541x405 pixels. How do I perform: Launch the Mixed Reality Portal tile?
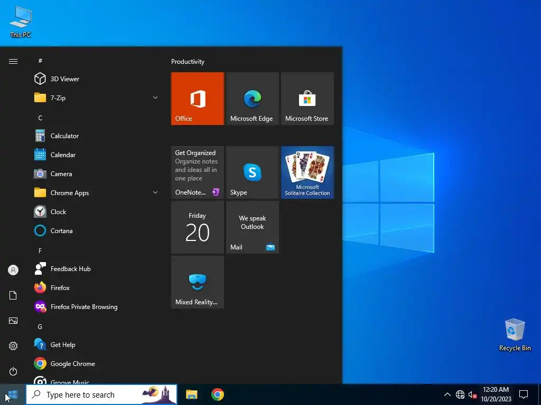click(198, 282)
